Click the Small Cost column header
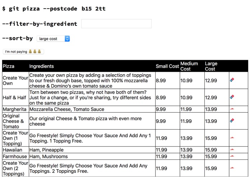 [x=167, y=66]
